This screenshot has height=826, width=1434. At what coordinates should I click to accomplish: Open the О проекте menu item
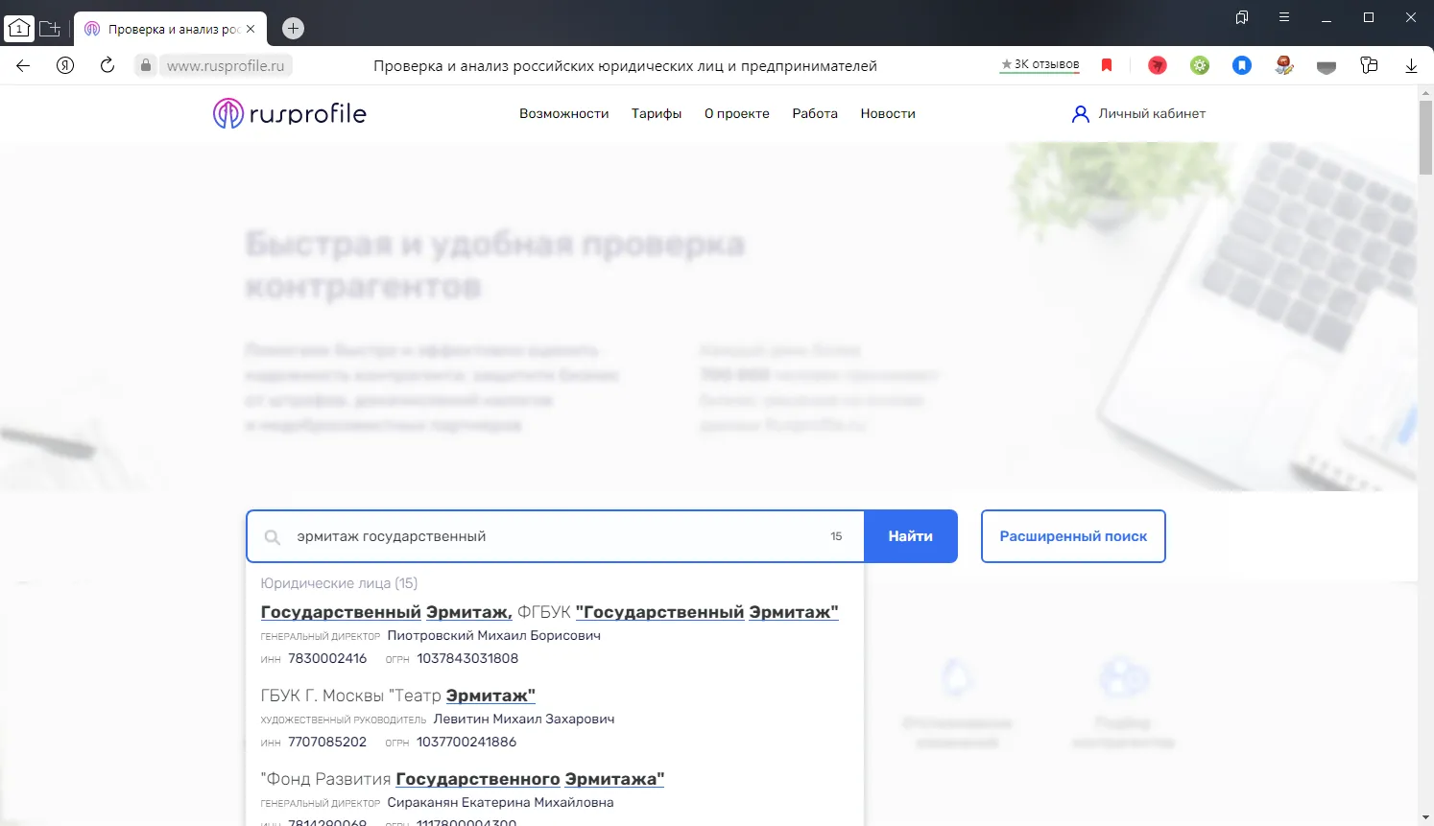737,113
